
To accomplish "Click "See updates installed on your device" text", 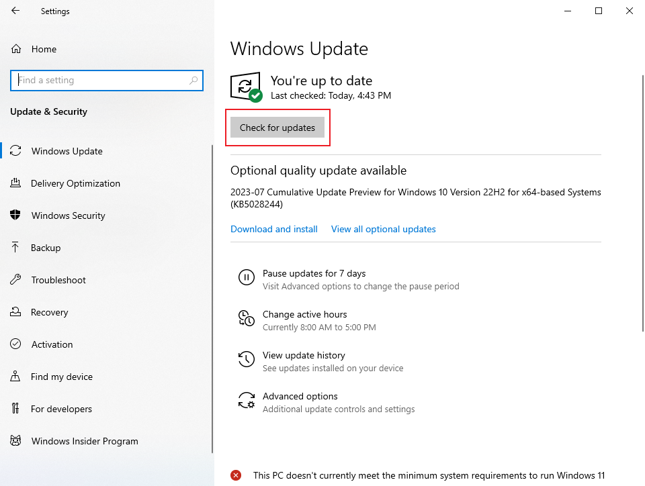I will (x=333, y=368).
